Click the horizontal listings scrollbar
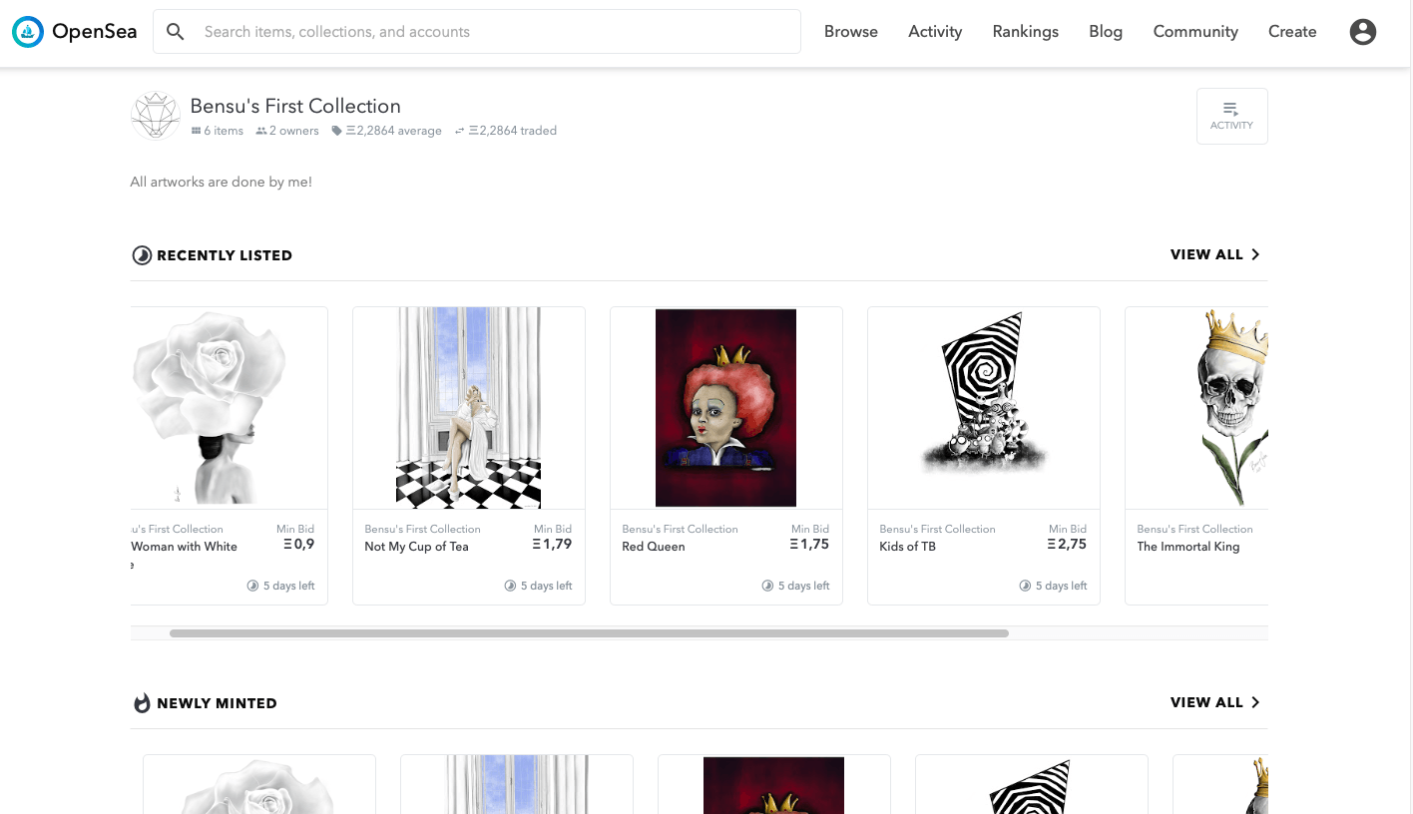This screenshot has width=1413, height=814. point(589,633)
